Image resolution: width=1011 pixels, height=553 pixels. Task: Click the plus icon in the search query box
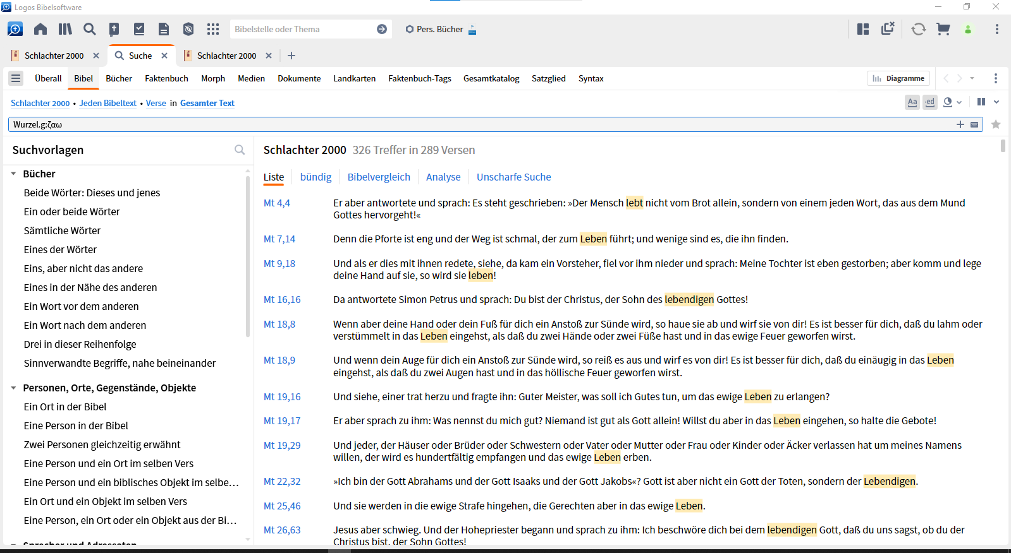[960, 124]
